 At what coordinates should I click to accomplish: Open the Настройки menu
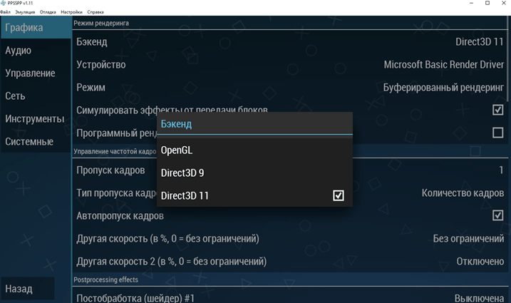(72, 12)
